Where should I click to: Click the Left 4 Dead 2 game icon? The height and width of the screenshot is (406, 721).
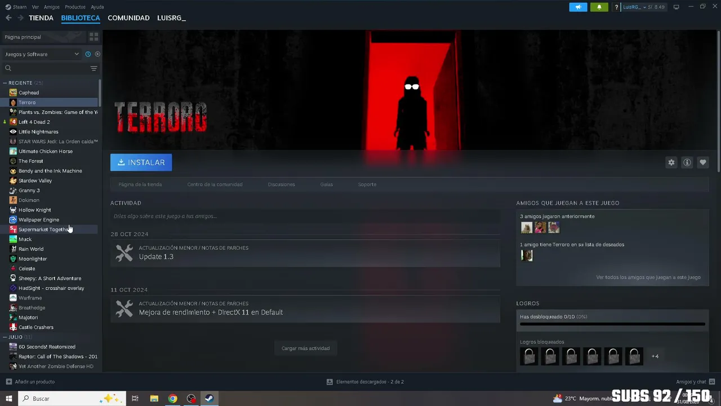pos(13,122)
